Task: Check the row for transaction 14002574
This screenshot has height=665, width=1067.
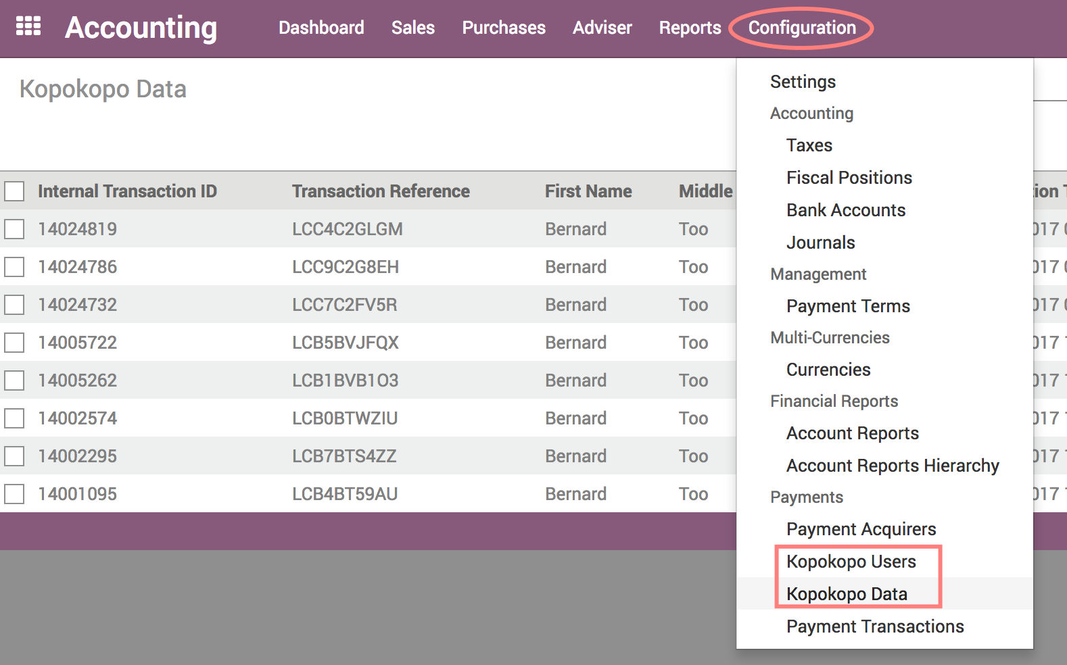Action: click(14, 418)
